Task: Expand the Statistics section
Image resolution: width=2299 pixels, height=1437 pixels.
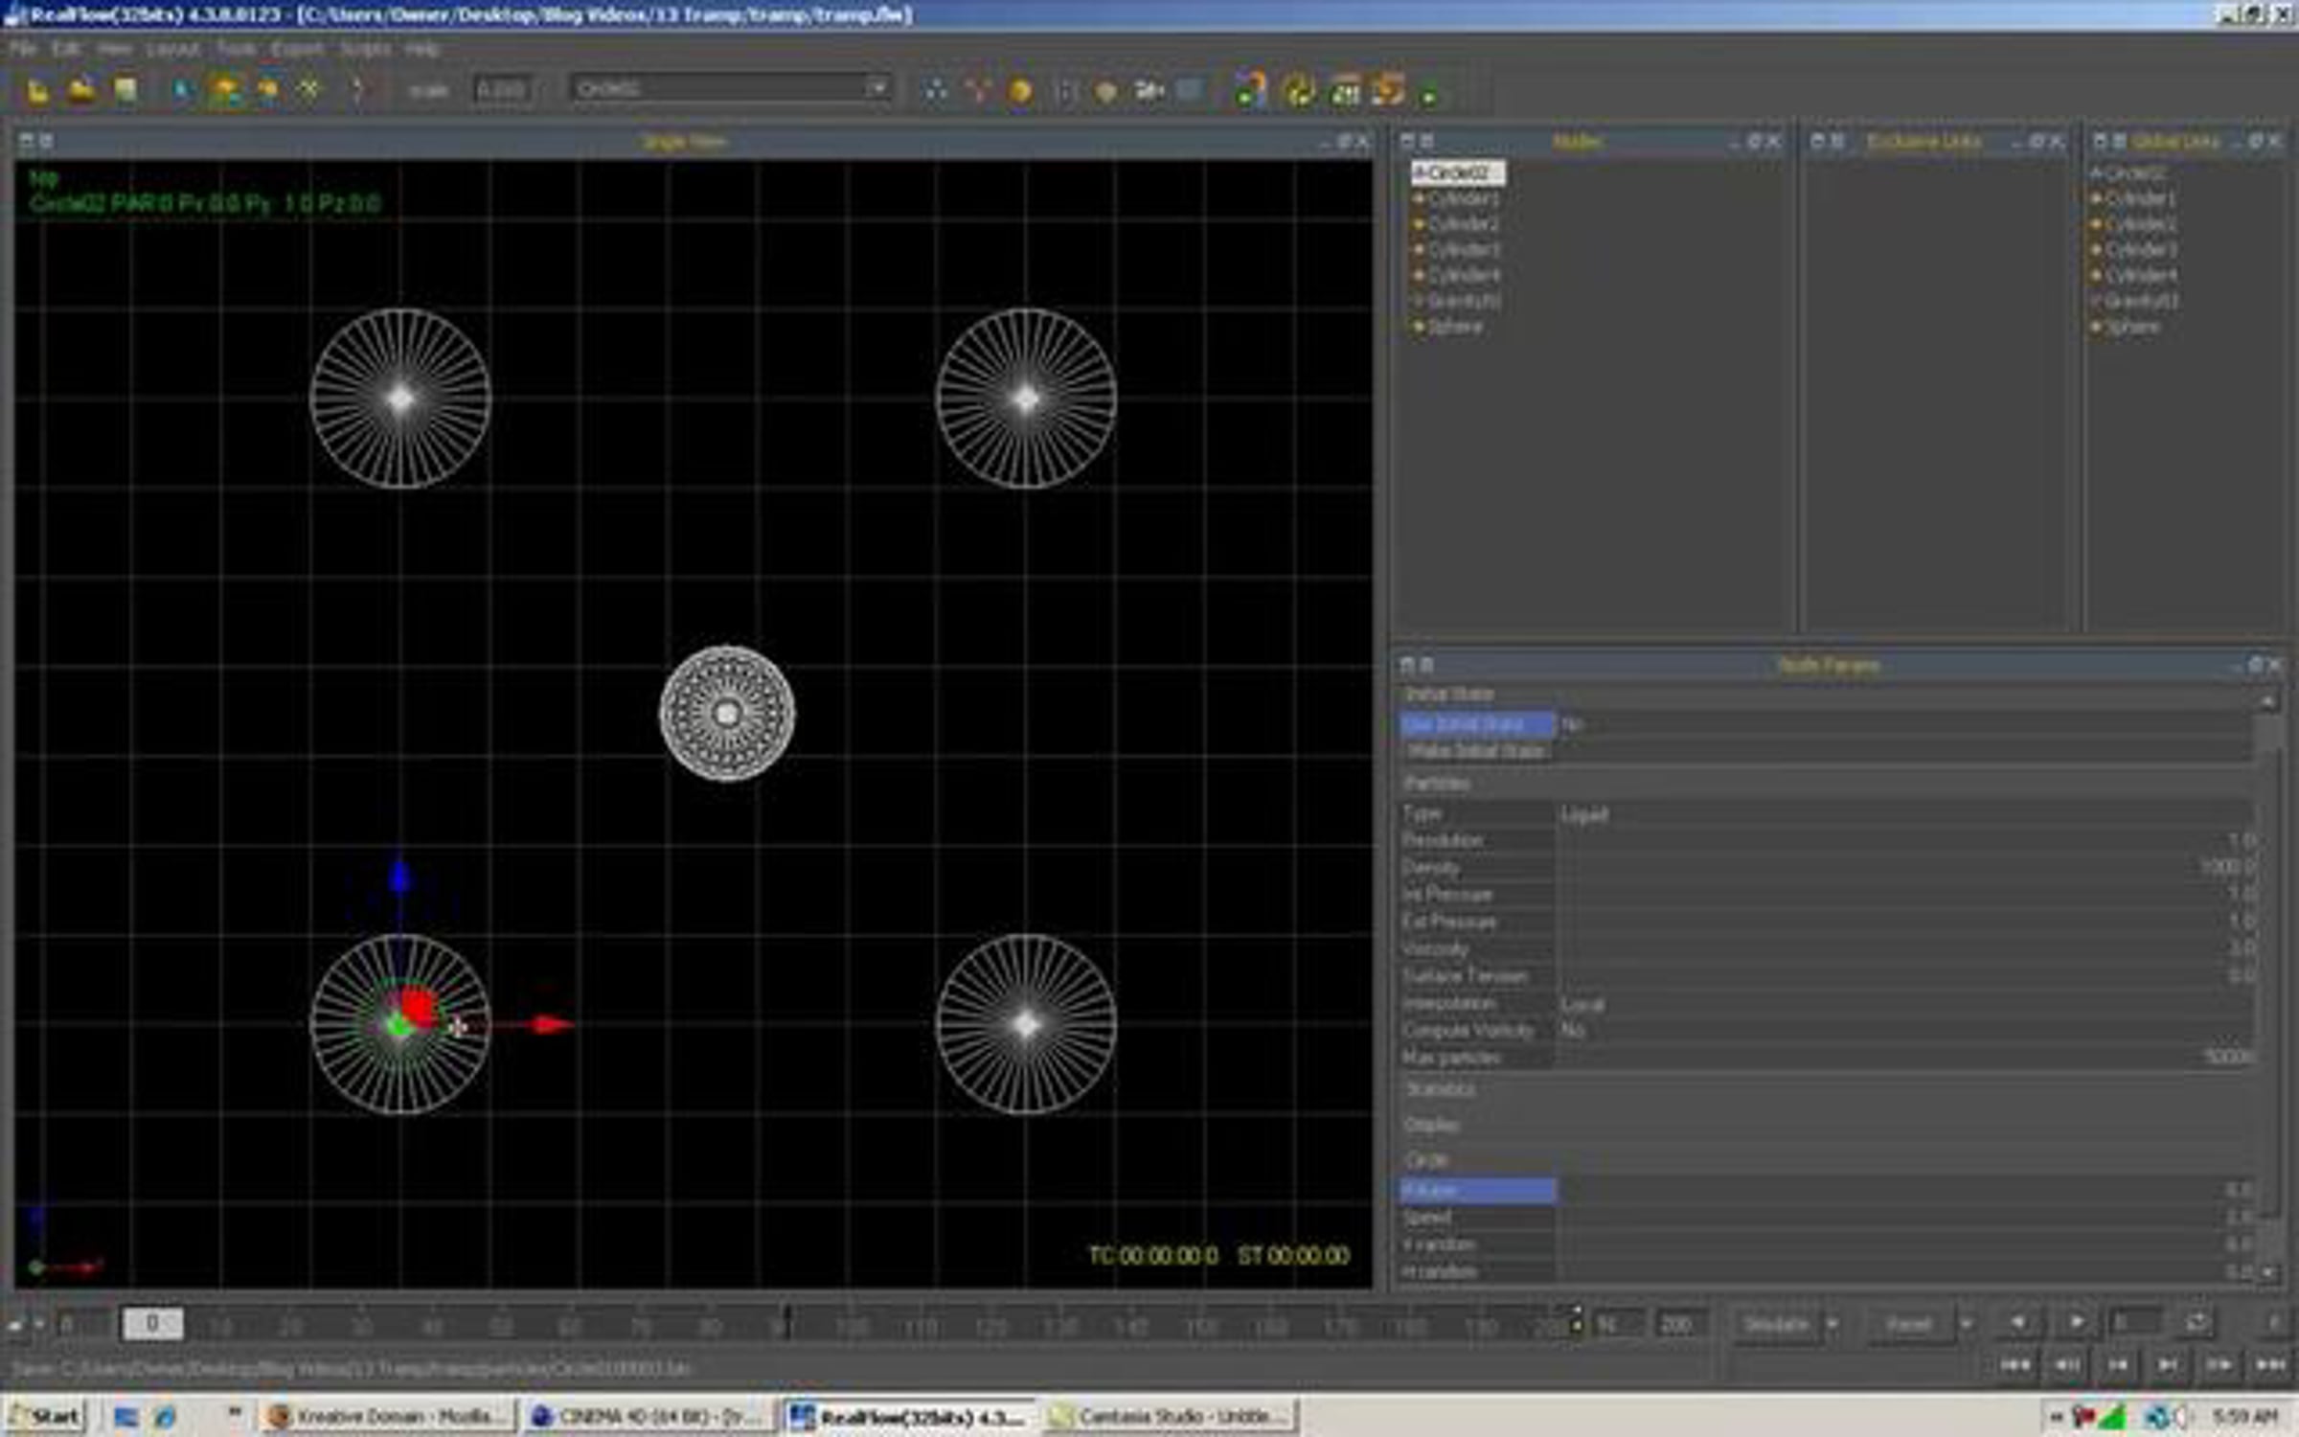Action: pyautogui.click(x=1441, y=1089)
